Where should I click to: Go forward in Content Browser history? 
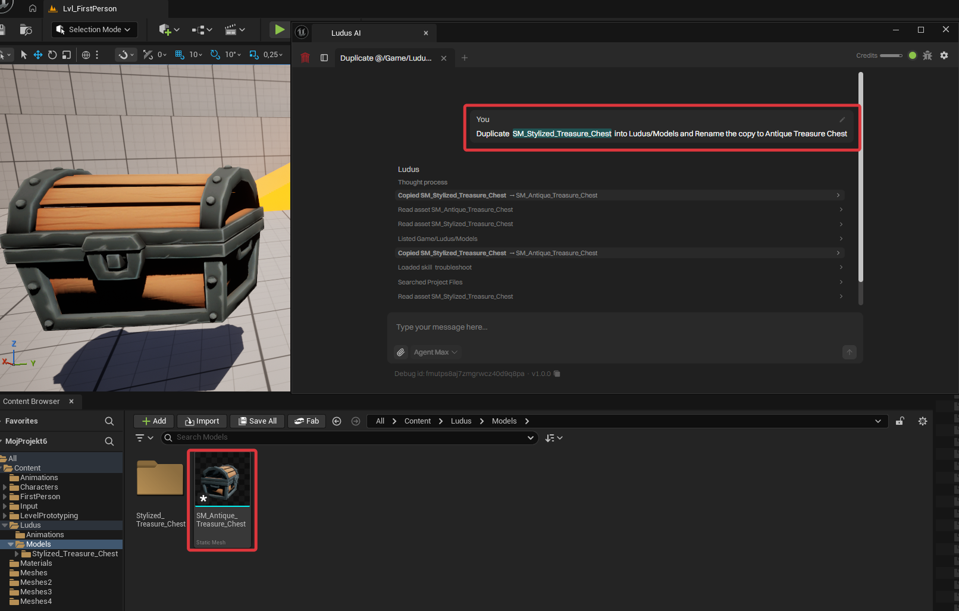coord(356,421)
